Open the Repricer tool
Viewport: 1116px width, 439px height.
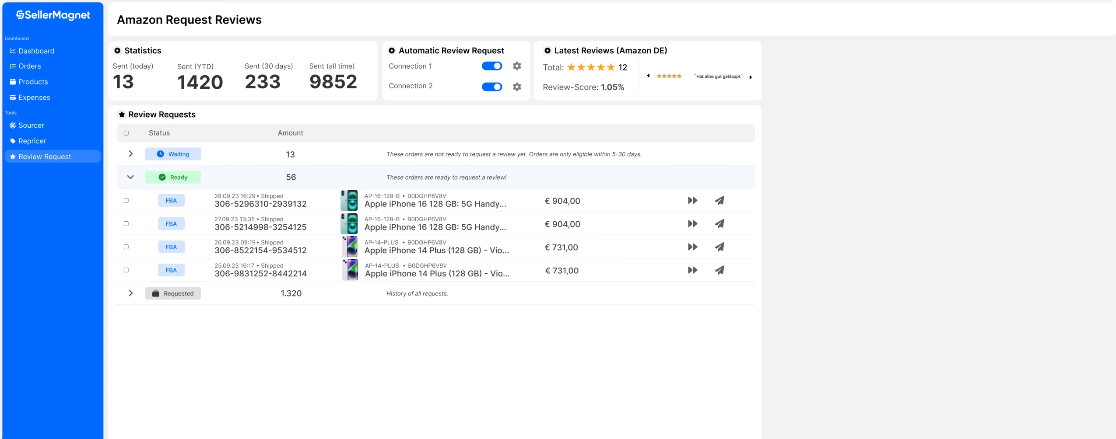click(28, 141)
